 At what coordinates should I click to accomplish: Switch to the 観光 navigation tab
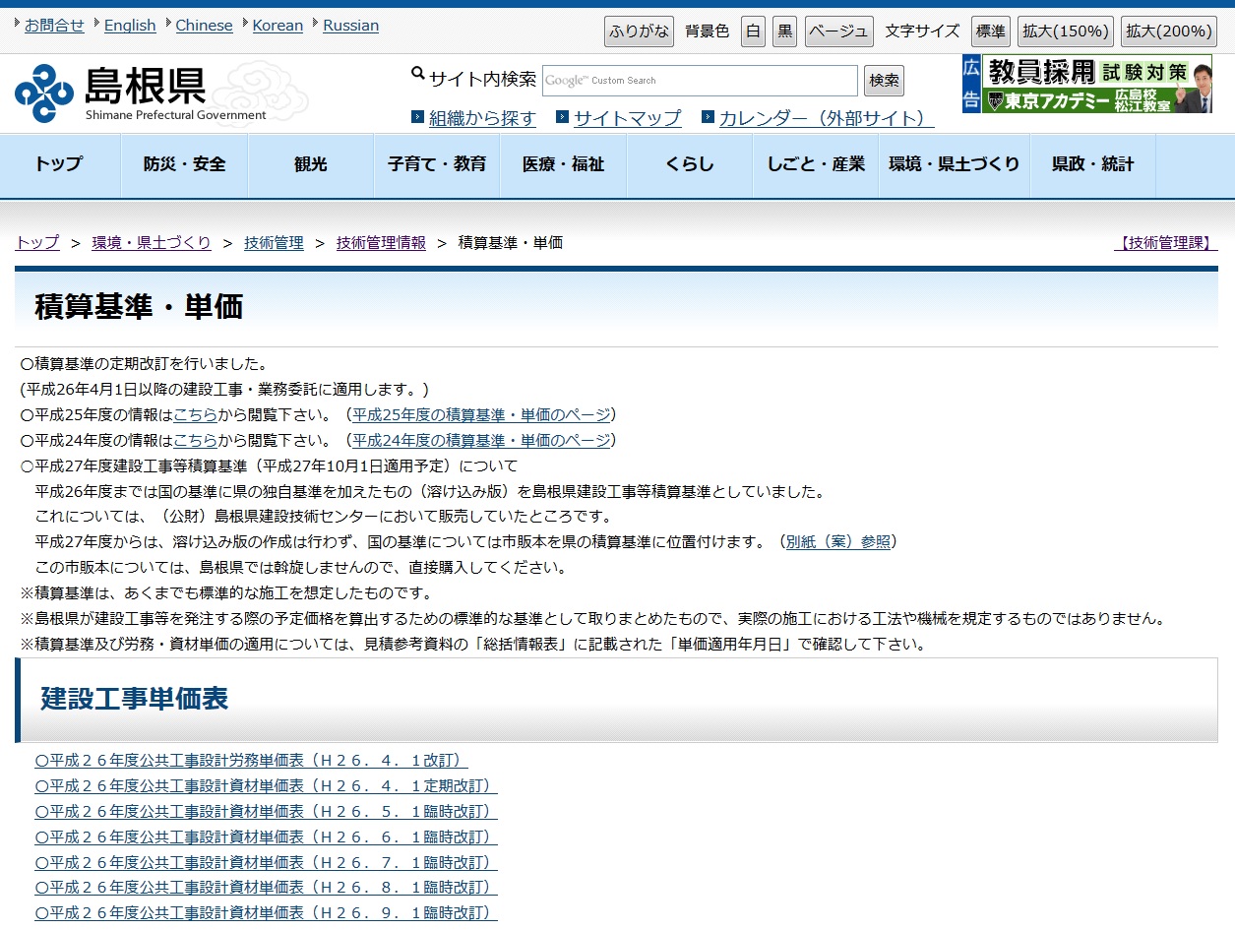310,164
